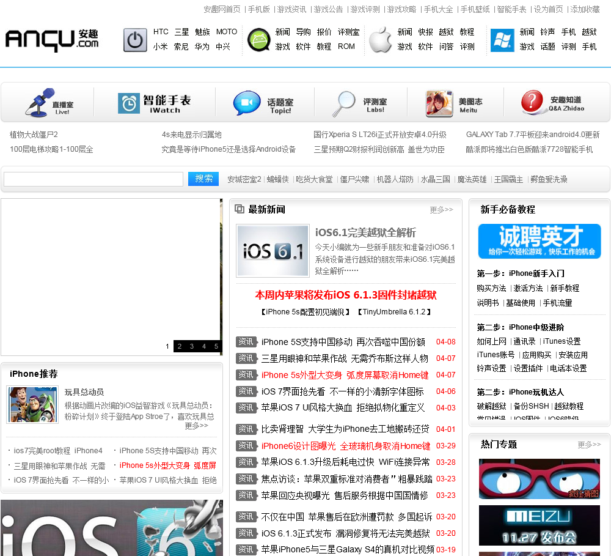Click the 最新新闻 section header icon
Viewport: 611px width, 556px height.
[240, 209]
